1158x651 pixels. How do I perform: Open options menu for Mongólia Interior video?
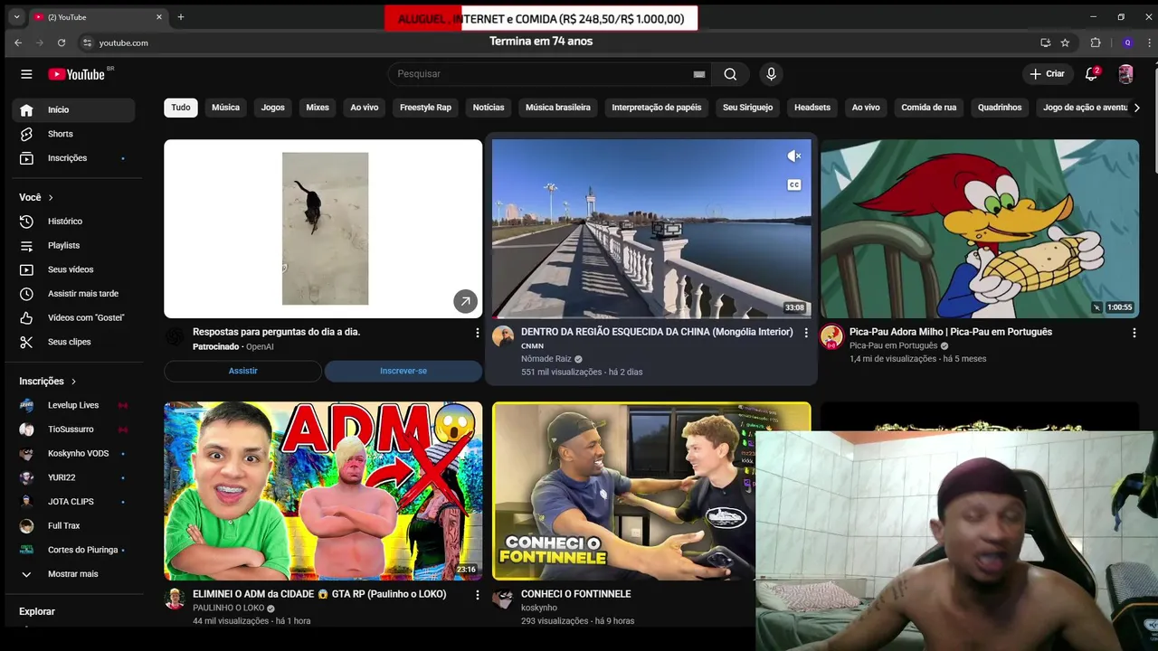[x=806, y=333]
